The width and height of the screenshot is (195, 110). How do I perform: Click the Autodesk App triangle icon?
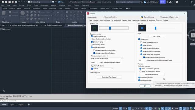(170, 2)
